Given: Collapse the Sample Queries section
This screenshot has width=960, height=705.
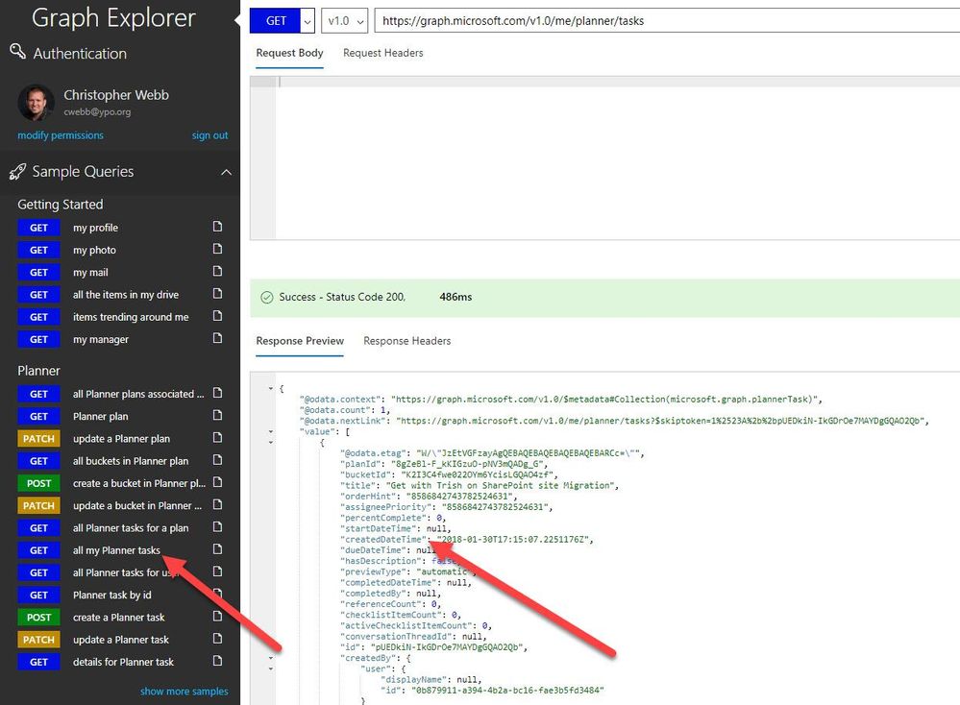Looking at the screenshot, I should pos(226,172).
